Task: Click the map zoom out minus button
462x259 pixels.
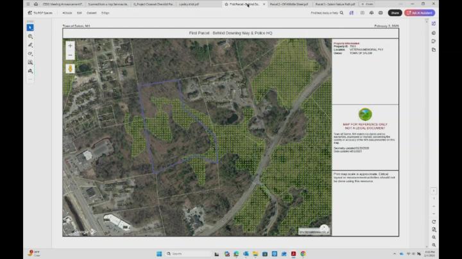Action: 71,55
